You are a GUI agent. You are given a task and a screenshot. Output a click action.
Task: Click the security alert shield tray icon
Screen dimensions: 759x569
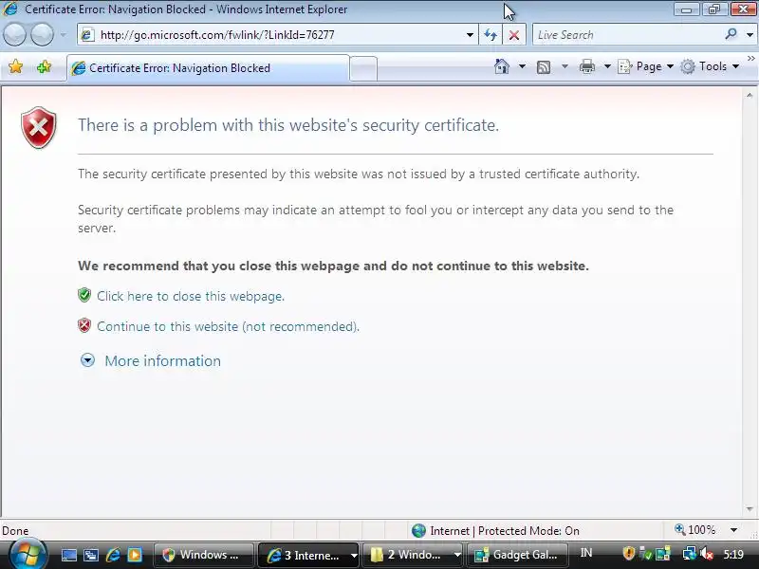pyautogui.click(x=628, y=553)
